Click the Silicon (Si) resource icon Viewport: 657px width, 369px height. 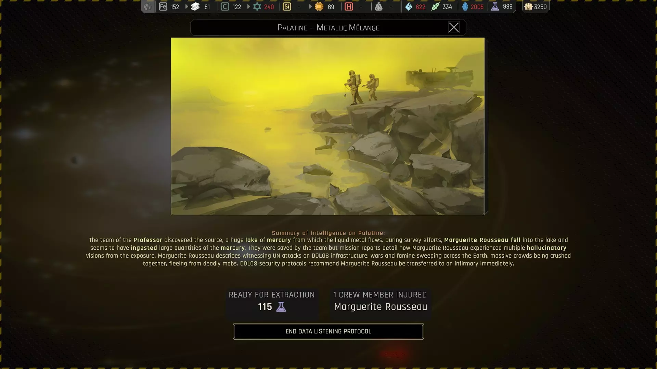coord(287,6)
